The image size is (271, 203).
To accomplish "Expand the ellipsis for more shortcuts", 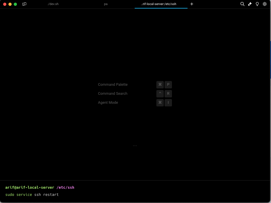I will coord(135,145).
